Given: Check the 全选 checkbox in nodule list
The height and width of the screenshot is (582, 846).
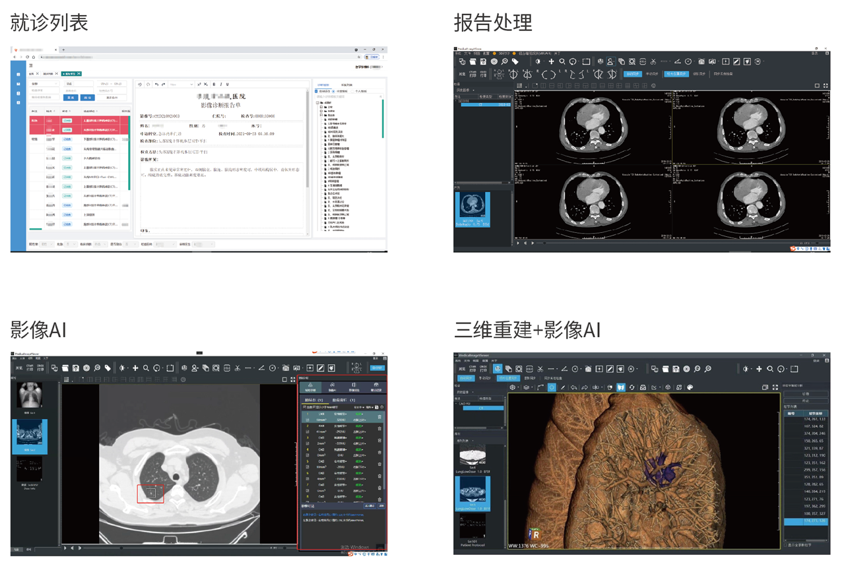Looking at the screenshot, I should (x=304, y=407).
